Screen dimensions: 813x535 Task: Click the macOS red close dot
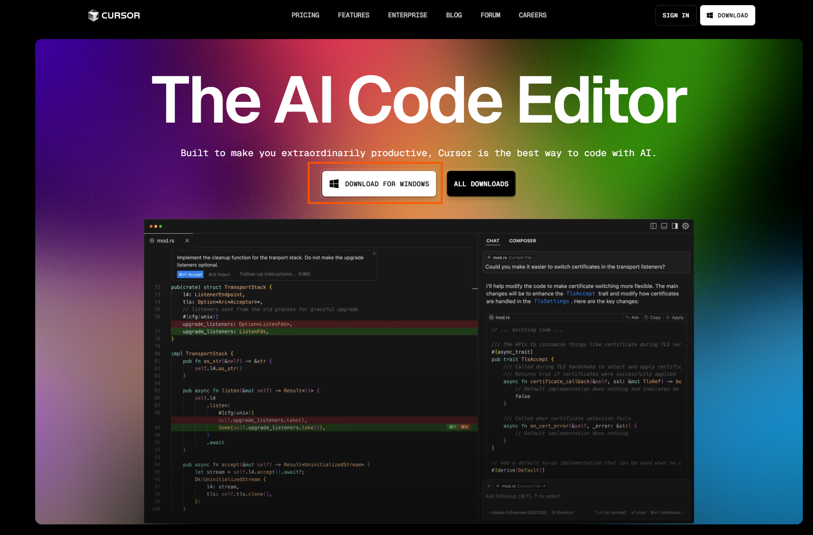[x=151, y=226]
